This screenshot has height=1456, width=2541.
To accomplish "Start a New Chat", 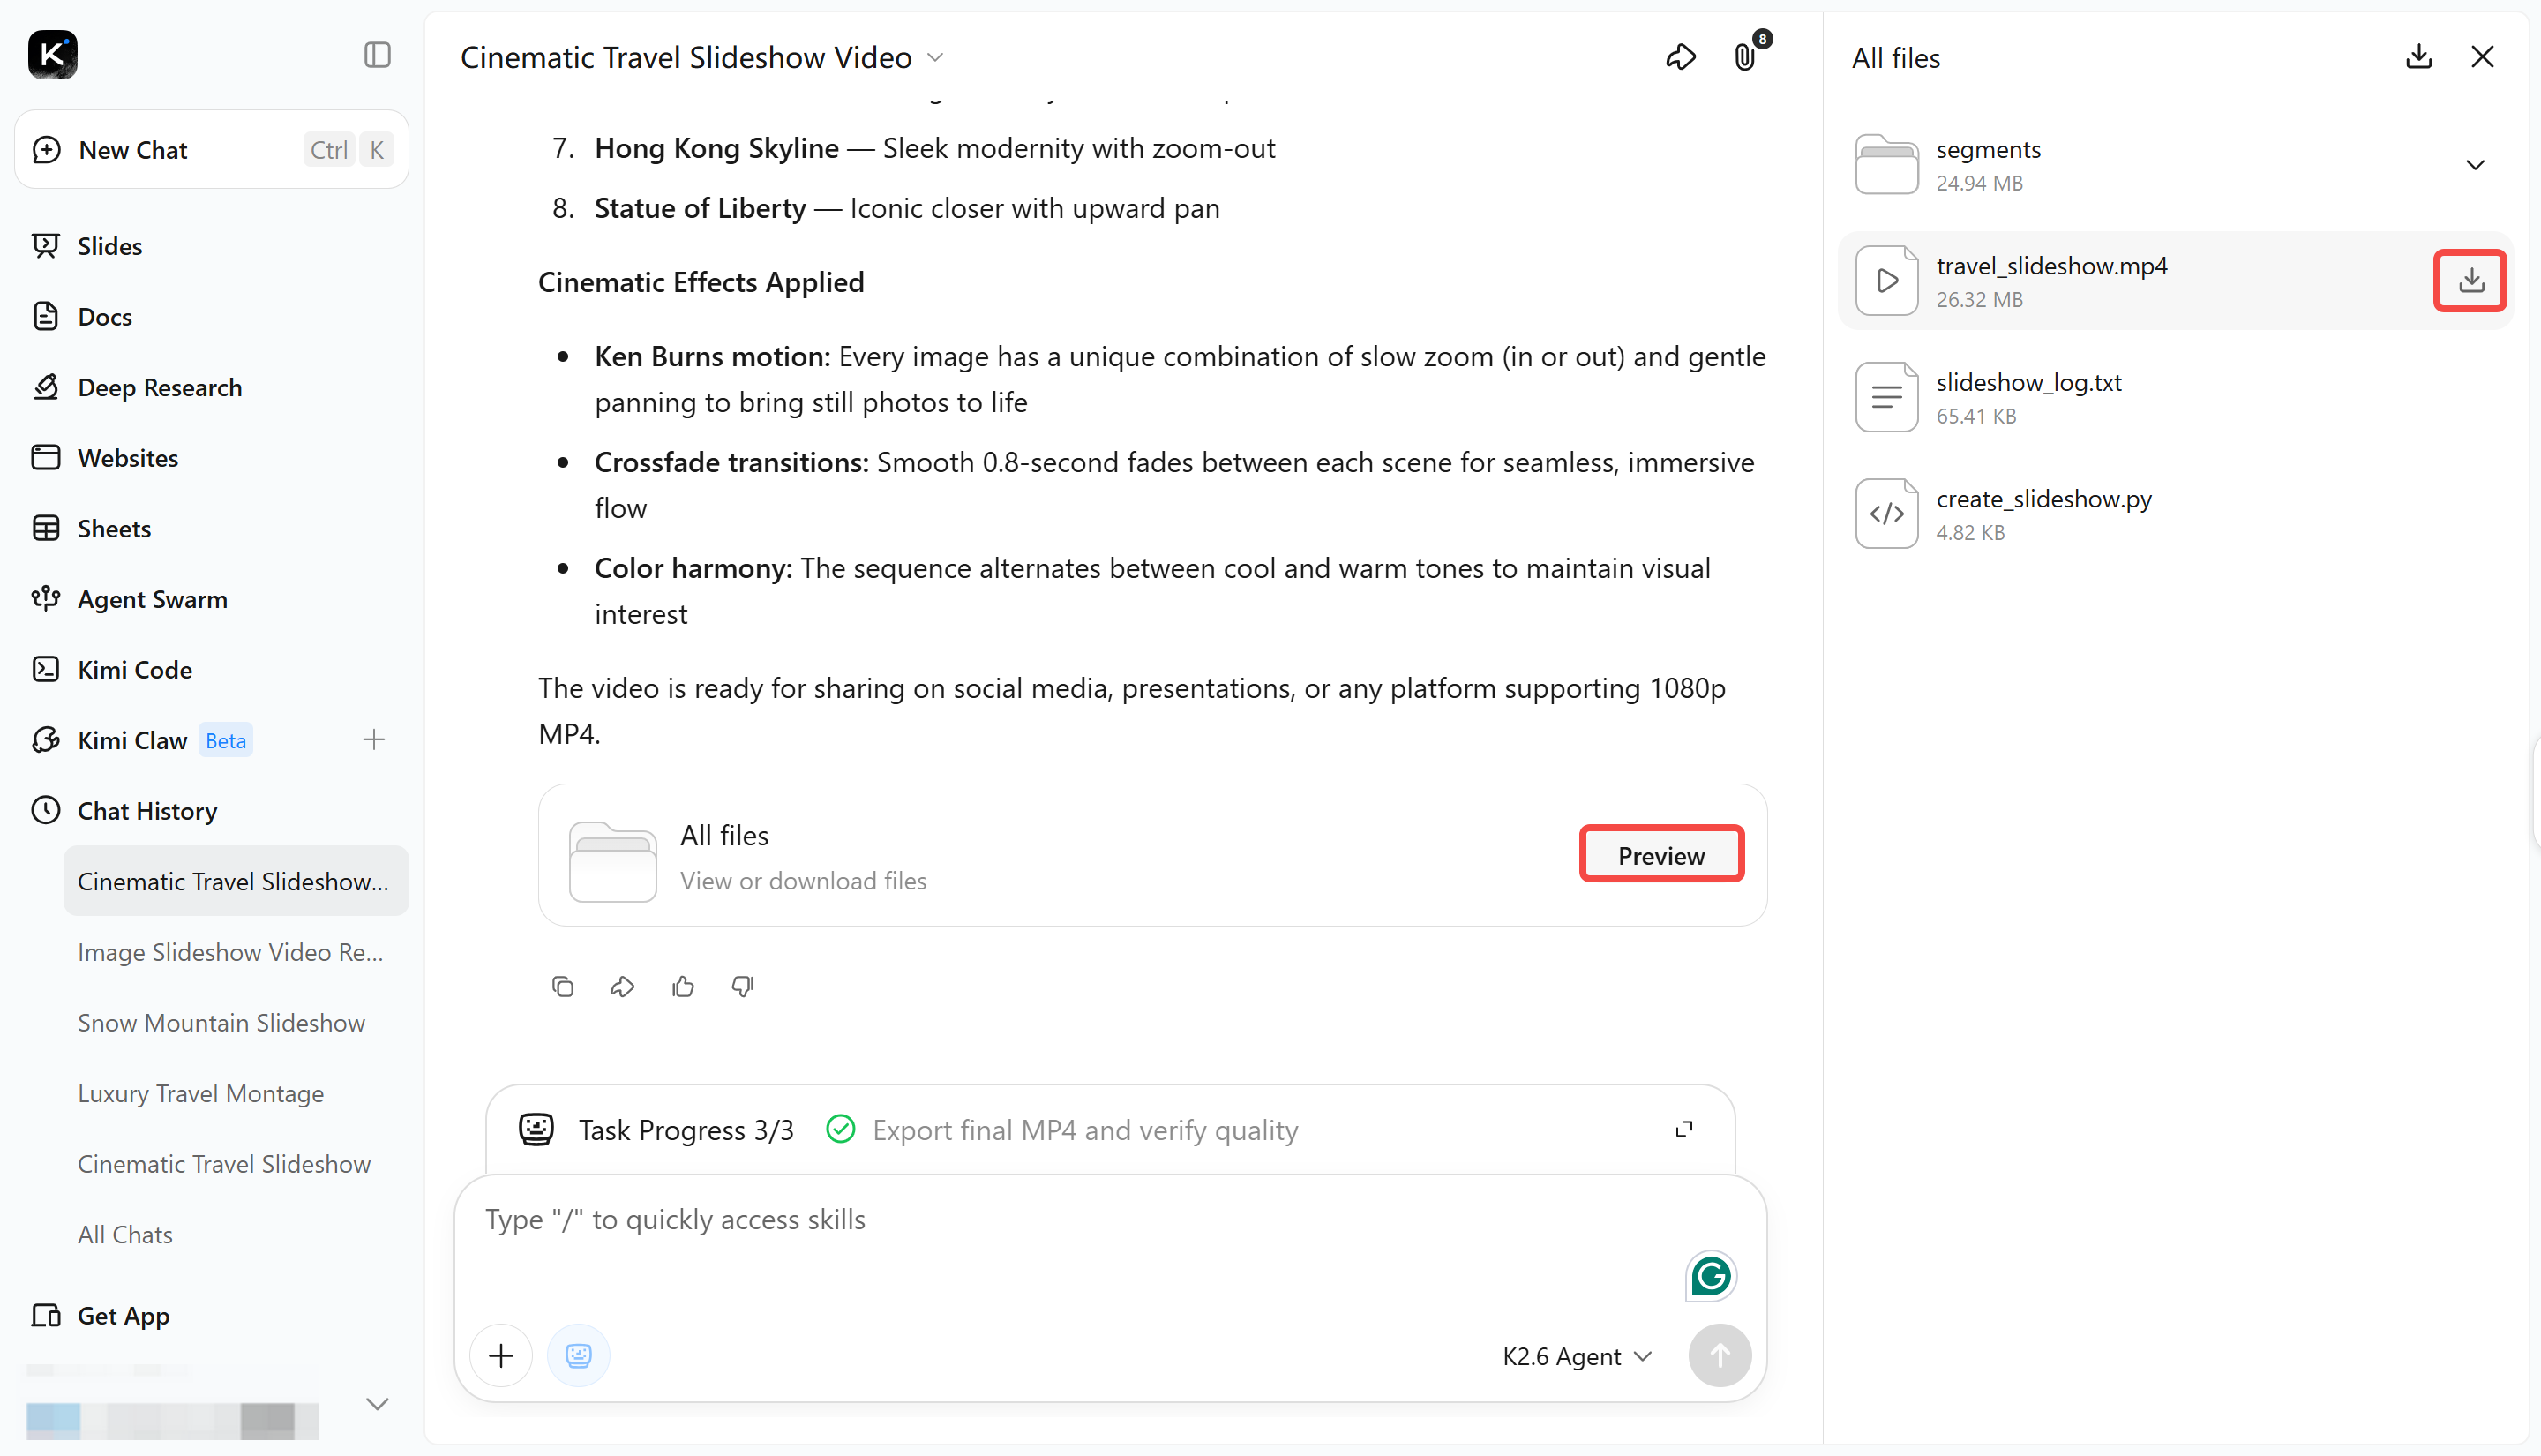I will click(212, 150).
